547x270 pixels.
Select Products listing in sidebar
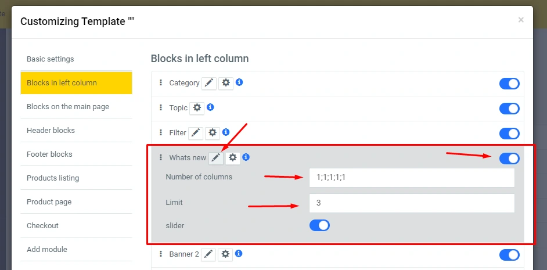point(53,178)
